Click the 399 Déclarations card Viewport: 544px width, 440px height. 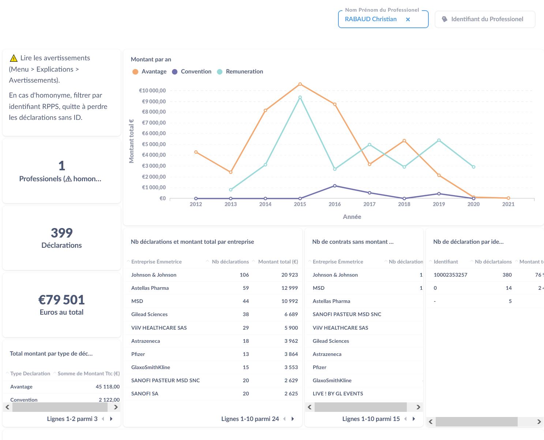pyautogui.click(x=61, y=238)
